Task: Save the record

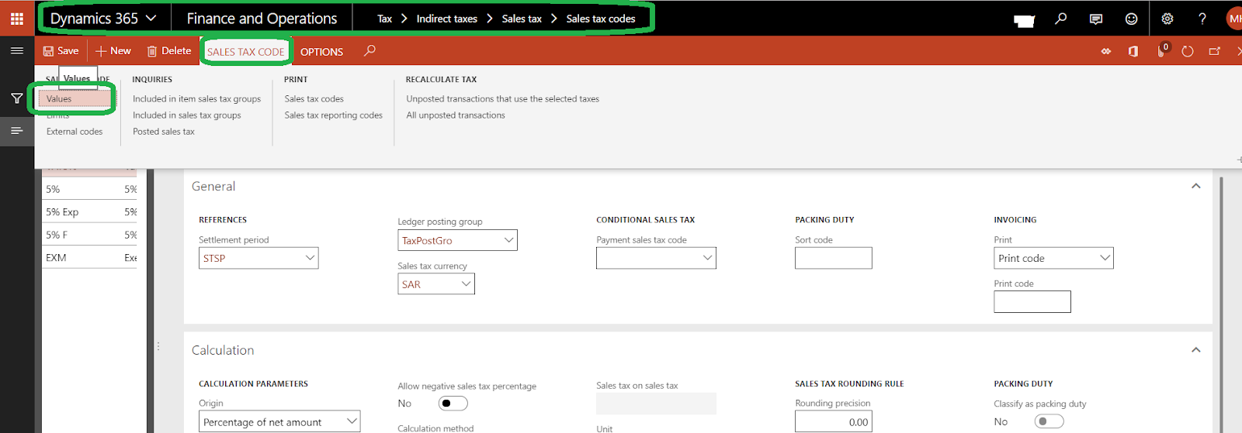Action: (x=61, y=51)
